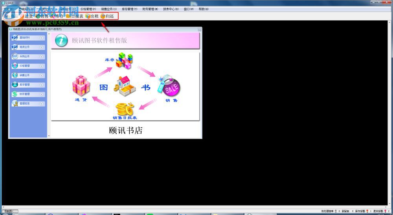This screenshot has width=393, height=215.
Task: Click the pink gift boxes 进货 icon
Action: (x=81, y=85)
